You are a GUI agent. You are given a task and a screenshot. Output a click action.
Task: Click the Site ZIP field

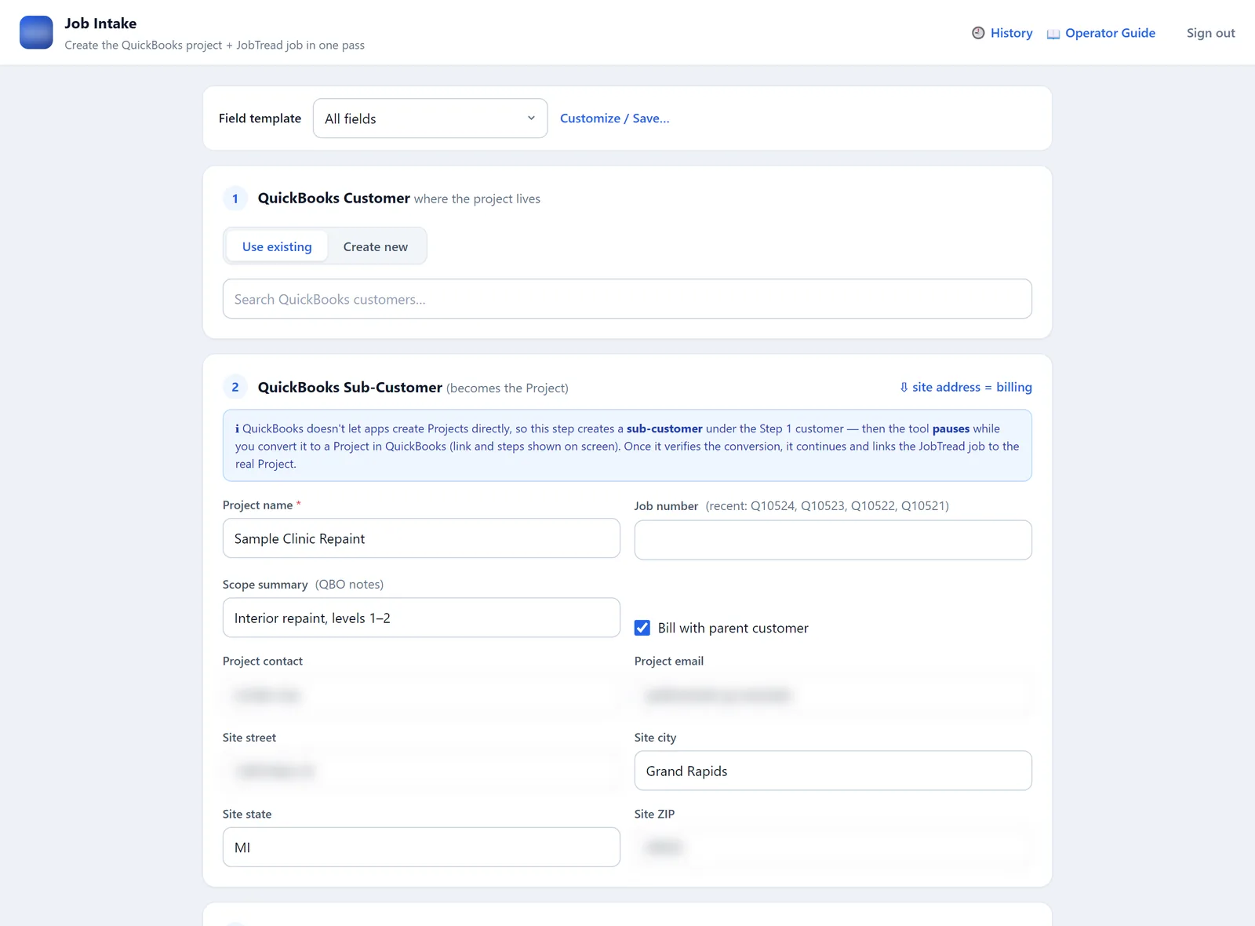click(x=833, y=847)
